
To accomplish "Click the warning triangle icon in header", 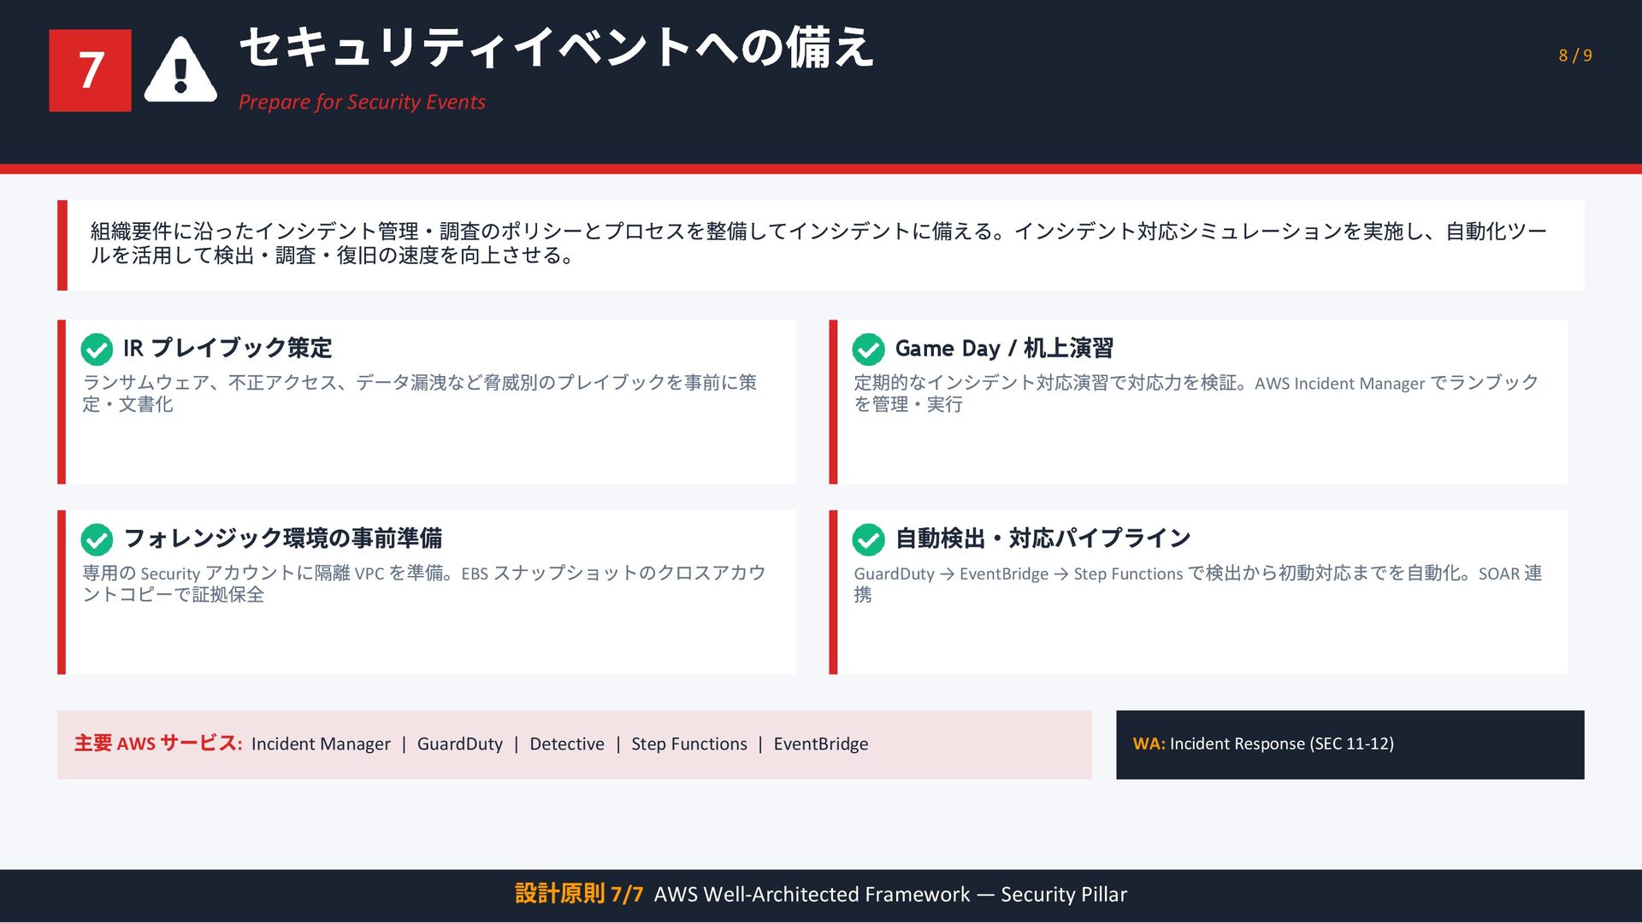I will click(x=180, y=72).
